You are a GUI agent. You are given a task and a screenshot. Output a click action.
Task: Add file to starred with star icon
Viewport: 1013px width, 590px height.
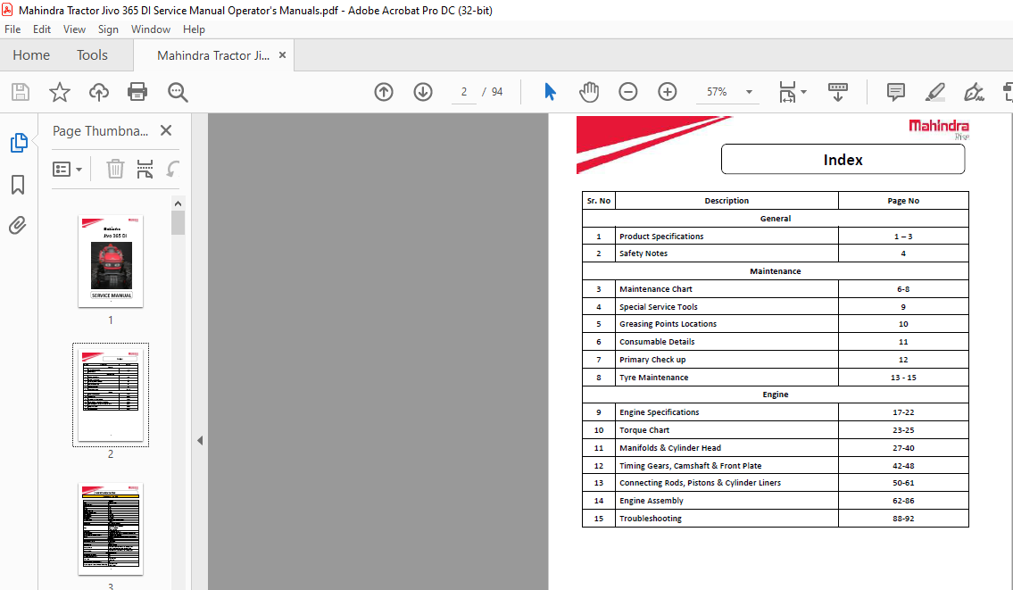(x=60, y=92)
